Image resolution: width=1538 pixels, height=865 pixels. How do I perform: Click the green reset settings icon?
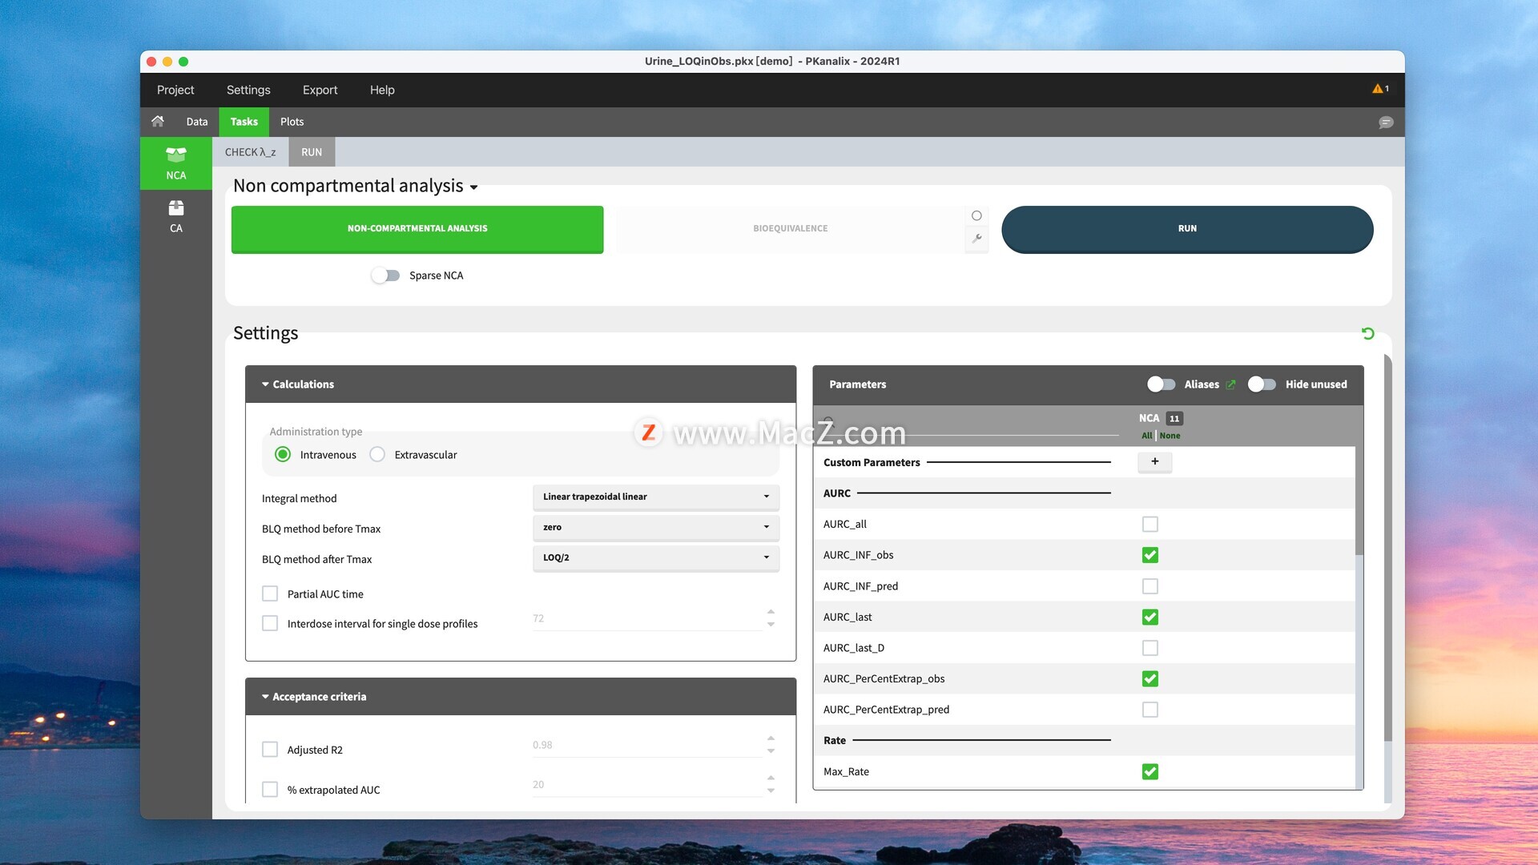pyautogui.click(x=1368, y=333)
